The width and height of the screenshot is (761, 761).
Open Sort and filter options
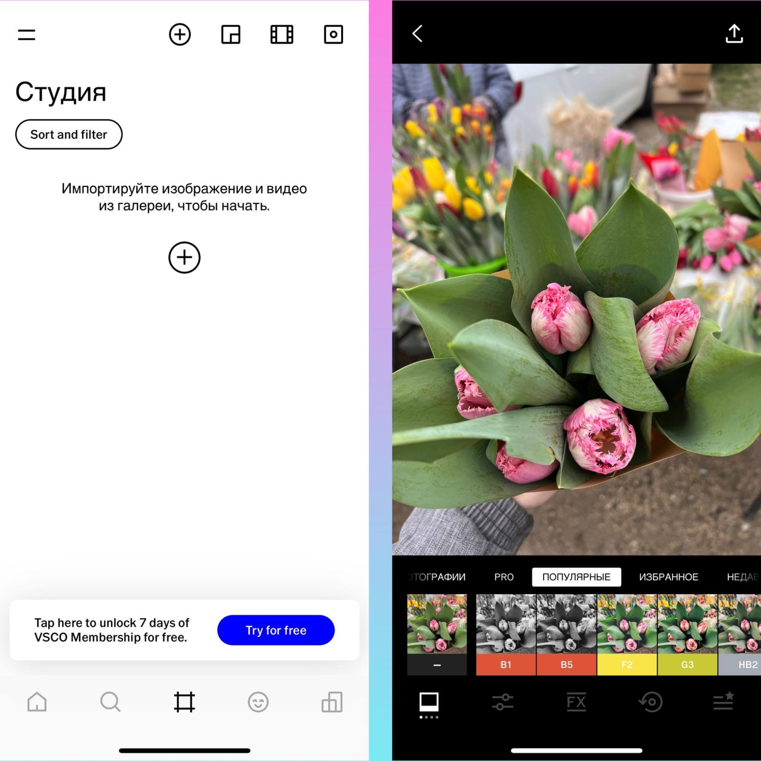[69, 134]
